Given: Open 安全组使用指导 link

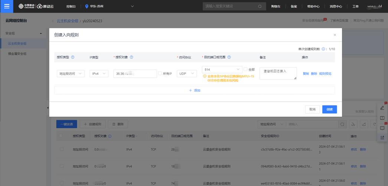Looking at the screenshot, I should 313,20.
